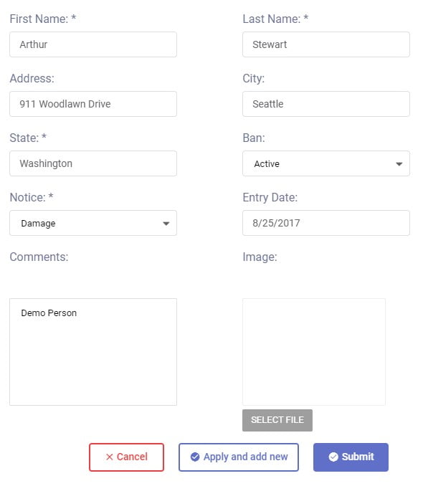Open the Ban dropdown showing Active
This screenshot has width=423, height=486.
pos(326,163)
